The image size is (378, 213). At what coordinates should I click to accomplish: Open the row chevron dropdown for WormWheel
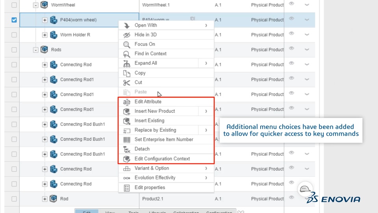[307, 5]
